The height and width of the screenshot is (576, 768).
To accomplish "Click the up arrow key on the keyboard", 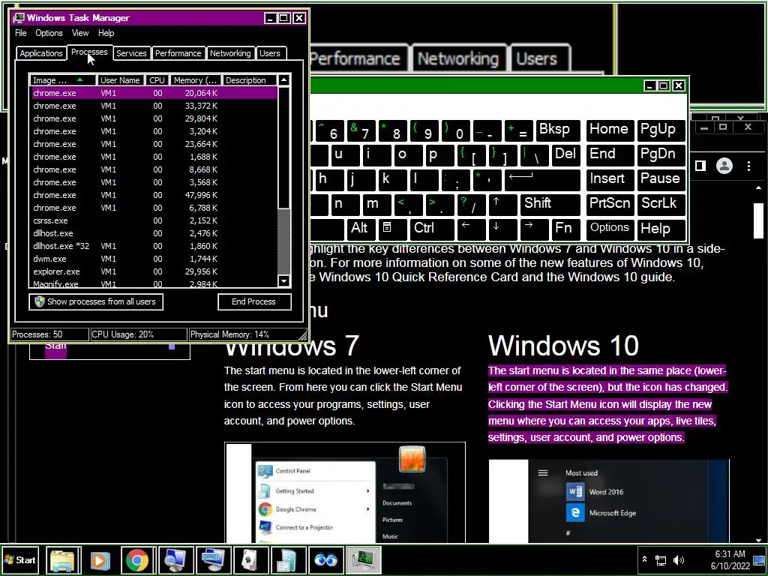I will click(x=502, y=204).
